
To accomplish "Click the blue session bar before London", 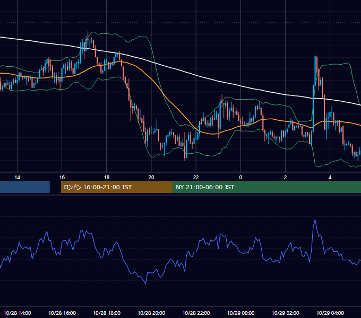I will tap(25, 187).
